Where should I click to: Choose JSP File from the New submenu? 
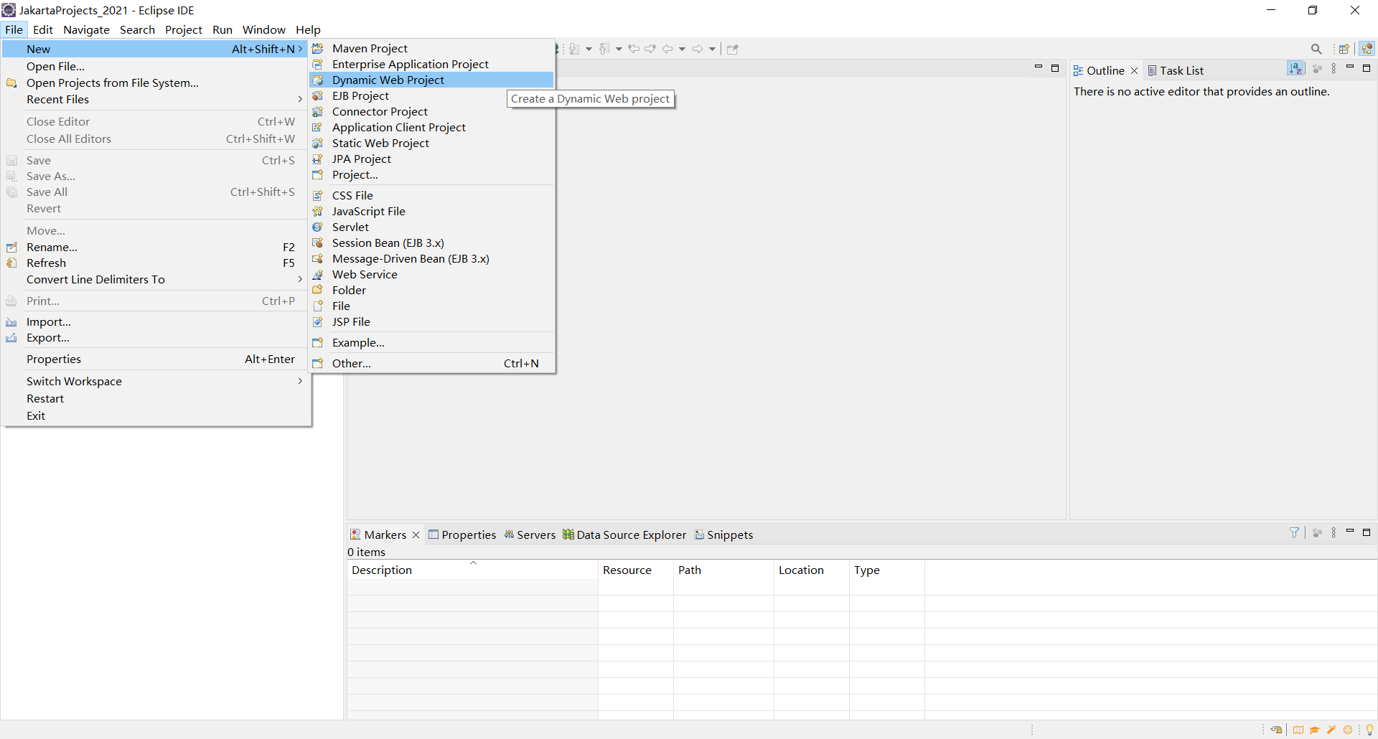(x=432, y=321)
